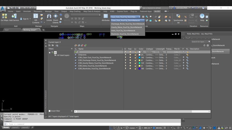The height and width of the screenshot is (130, 232).
Task: Click the Name column header
Action: [101, 49]
